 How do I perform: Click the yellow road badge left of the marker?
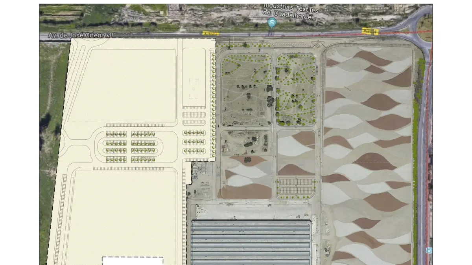pos(210,33)
